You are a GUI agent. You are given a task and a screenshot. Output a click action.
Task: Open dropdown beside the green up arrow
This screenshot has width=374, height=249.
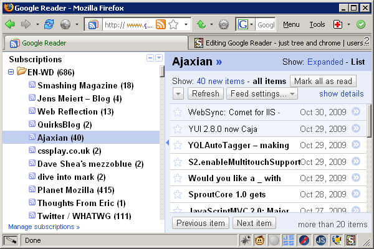[x=211, y=24]
